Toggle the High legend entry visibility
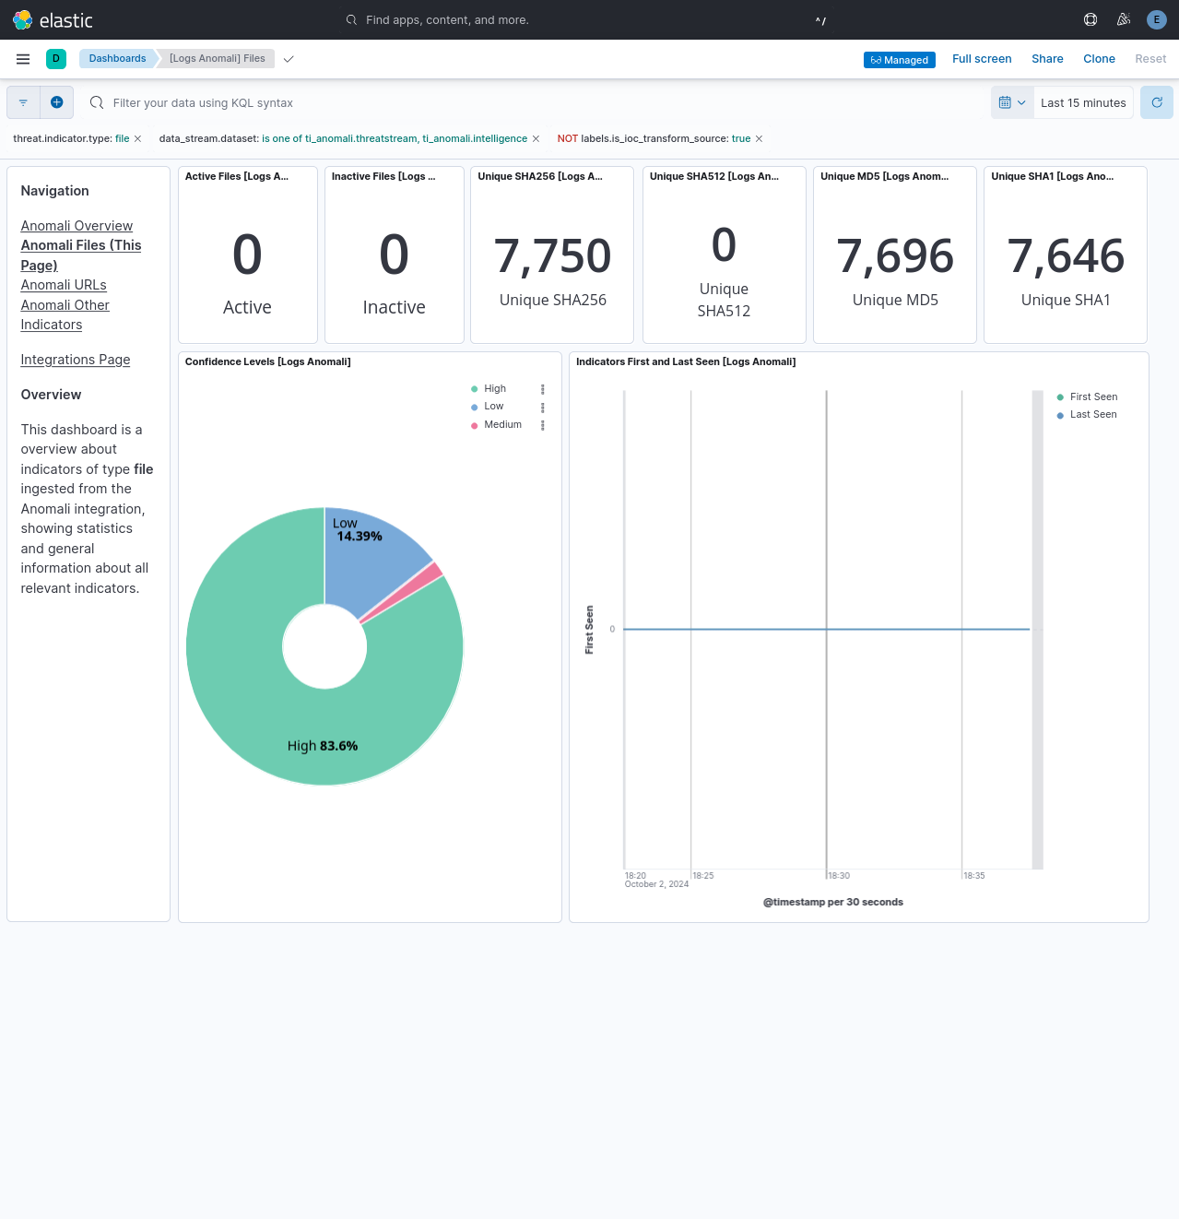This screenshot has width=1179, height=1219. tap(494, 388)
